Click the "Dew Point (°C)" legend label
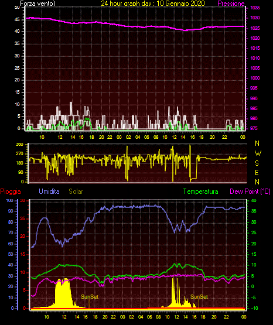This screenshot has width=273, height=325. [x=250, y=191]
